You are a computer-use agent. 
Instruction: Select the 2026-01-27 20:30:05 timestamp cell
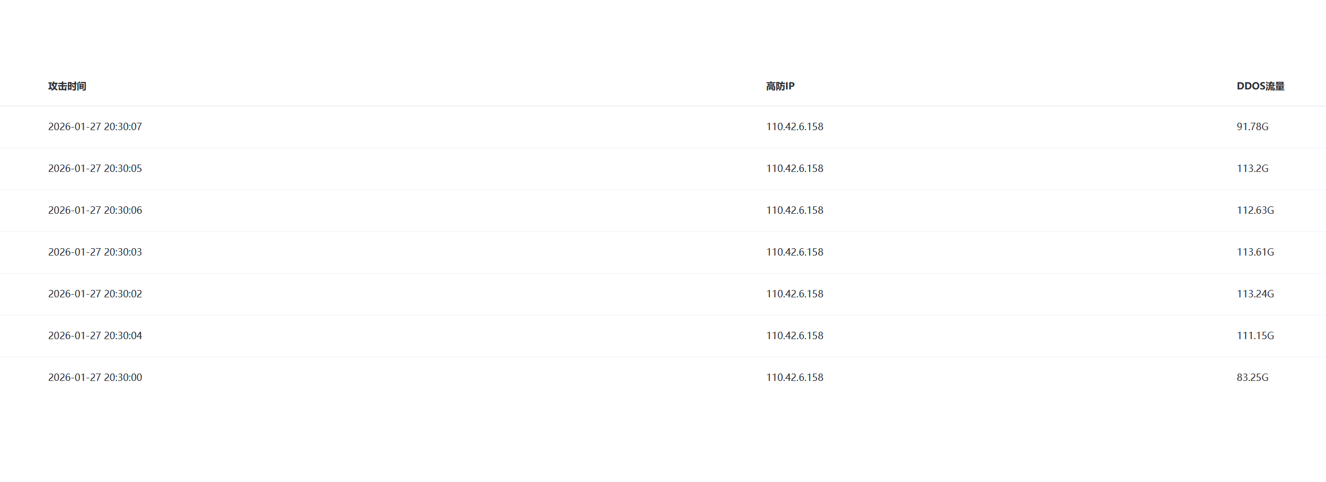tap(95, 169)
